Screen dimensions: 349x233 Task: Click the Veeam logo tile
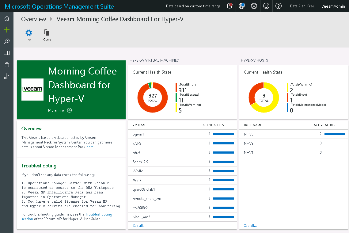32,90
